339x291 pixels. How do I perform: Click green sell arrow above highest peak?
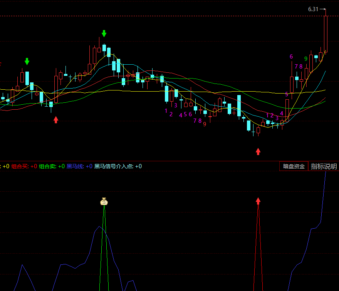pyautogui.click(x=104, y=33)
